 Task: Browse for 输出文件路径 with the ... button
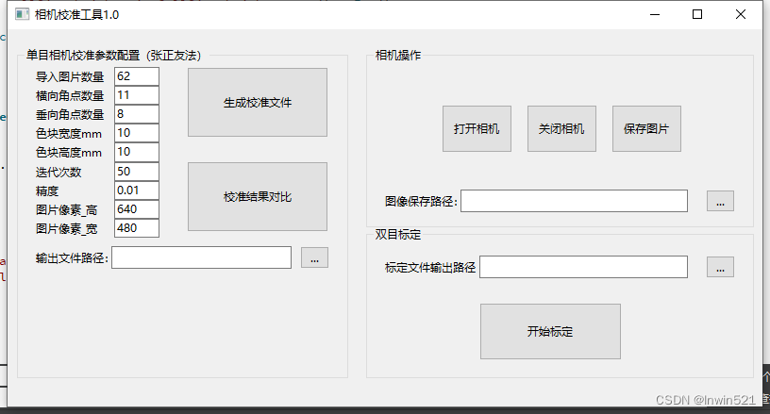(x=315, y=257)
